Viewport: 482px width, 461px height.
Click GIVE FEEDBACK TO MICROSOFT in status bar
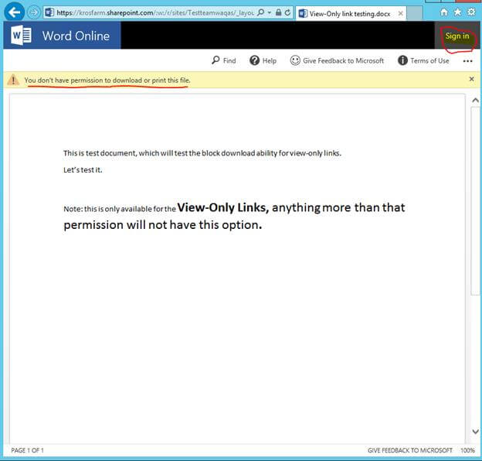pyautogui.click(x=409, y=450)
